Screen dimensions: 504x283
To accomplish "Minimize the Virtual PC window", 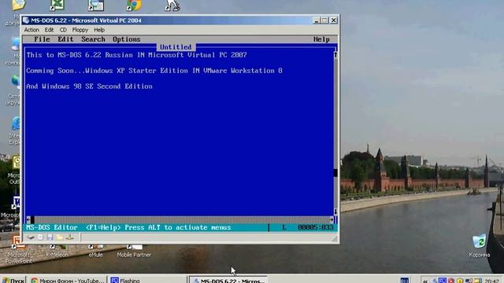I will (x=317, y=20).
